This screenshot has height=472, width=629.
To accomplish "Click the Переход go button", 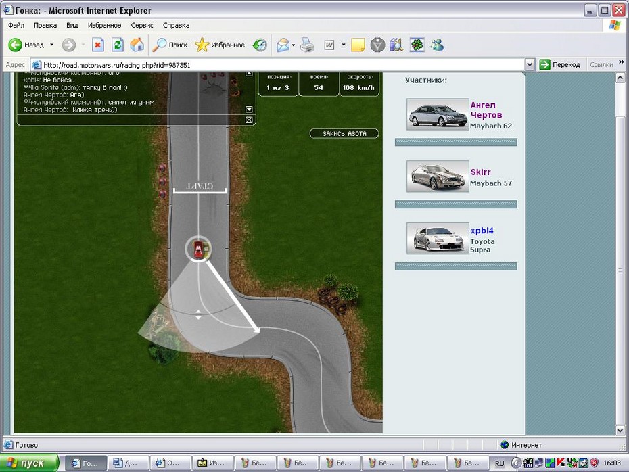I will coord(560,65).
